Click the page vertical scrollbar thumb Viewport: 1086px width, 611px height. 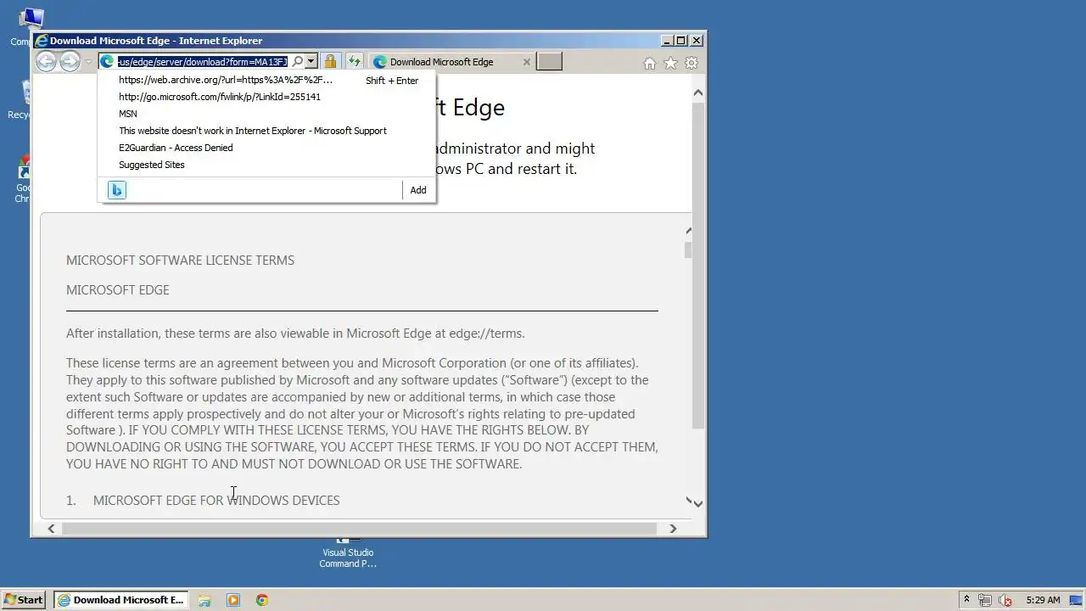(x=698, y=266)
